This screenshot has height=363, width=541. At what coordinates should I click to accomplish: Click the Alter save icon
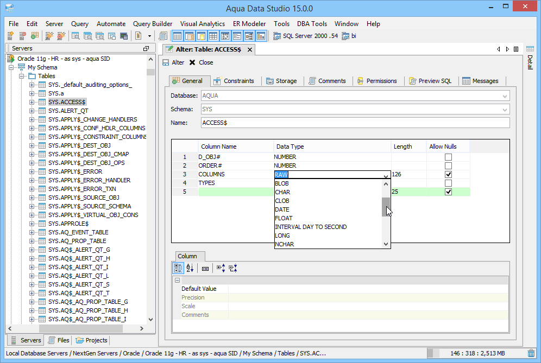point(166,62)
